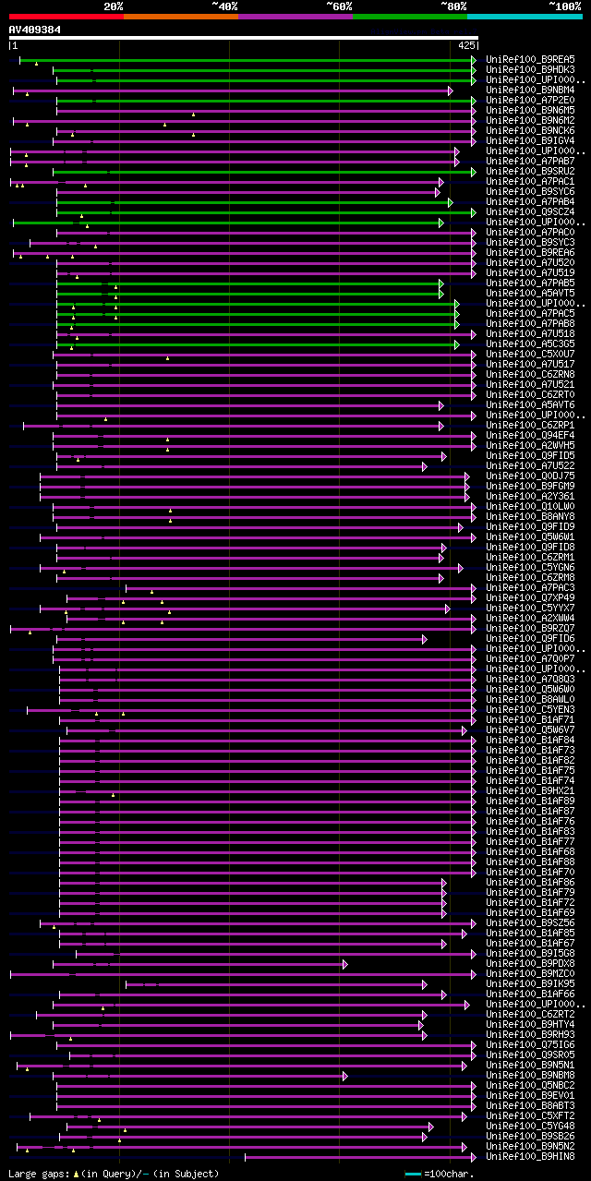Click the UniRef100_B9IK95 entry
This screenshot has height=1181, width=591.
pos(530,983)
